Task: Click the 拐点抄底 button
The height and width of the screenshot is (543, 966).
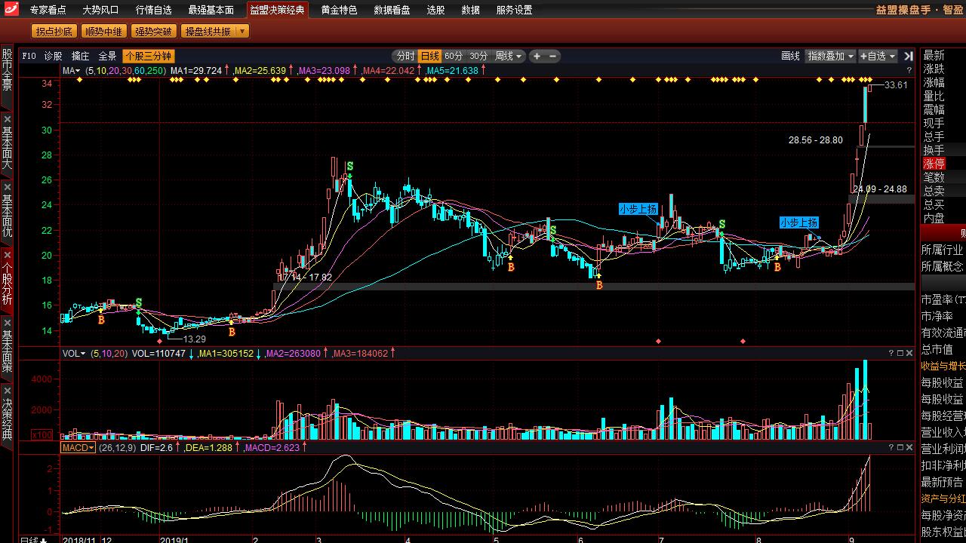Action: 54,32
